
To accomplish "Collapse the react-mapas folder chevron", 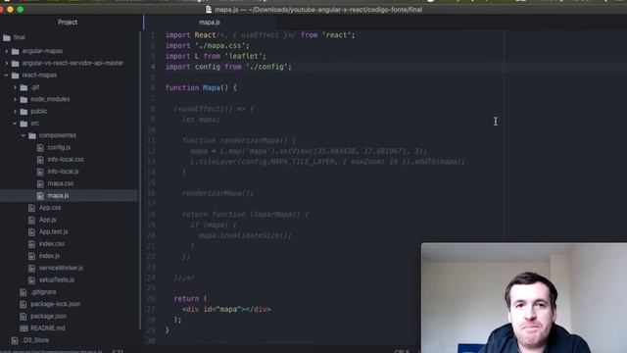I will tap(7, 76).
